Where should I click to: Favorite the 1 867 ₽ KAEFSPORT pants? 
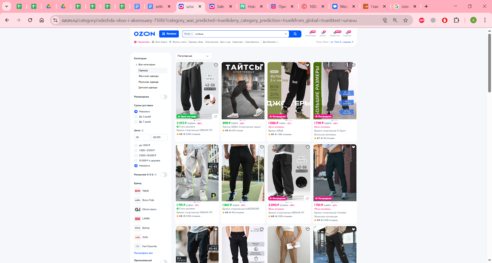262,147
